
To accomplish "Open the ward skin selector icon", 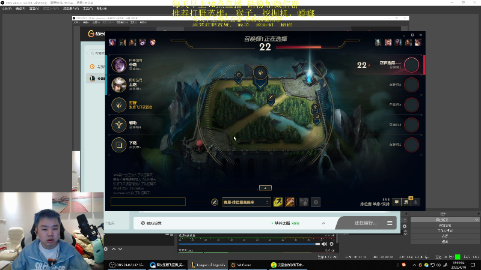I will tap(304, 202).
